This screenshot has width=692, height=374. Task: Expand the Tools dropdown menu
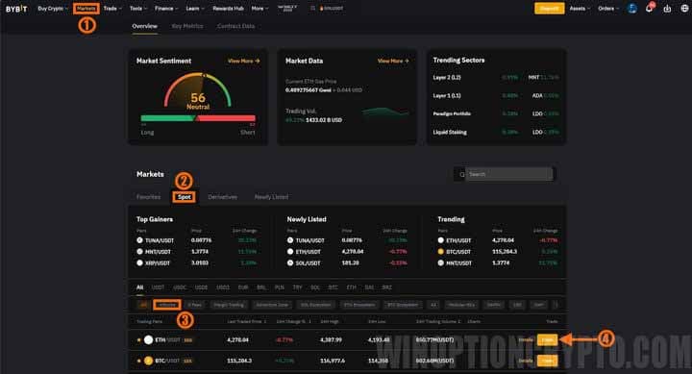(138, 9)
